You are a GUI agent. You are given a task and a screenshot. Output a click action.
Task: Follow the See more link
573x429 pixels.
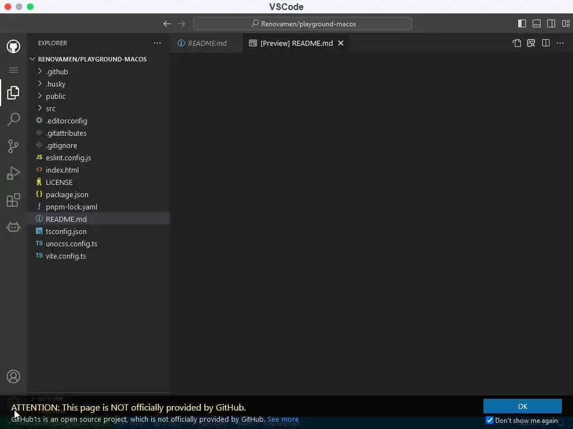pyautogui.click(x=283, y=420)
